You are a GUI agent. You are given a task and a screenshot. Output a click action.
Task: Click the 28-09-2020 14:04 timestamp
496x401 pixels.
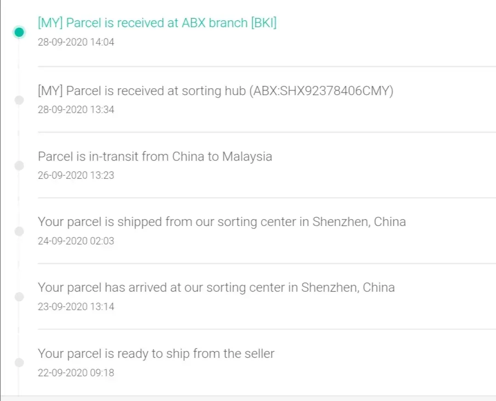[x=76, y=42]
